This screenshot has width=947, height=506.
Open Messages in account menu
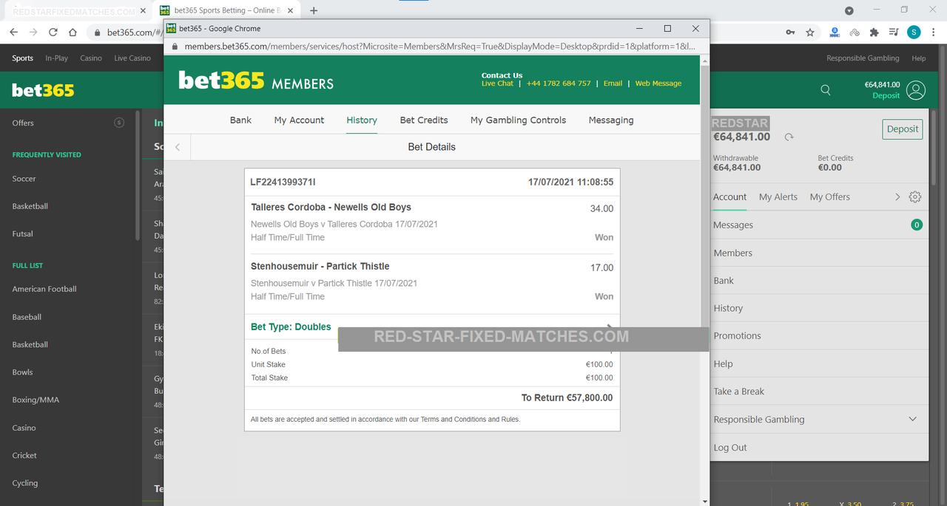point(820,225)
